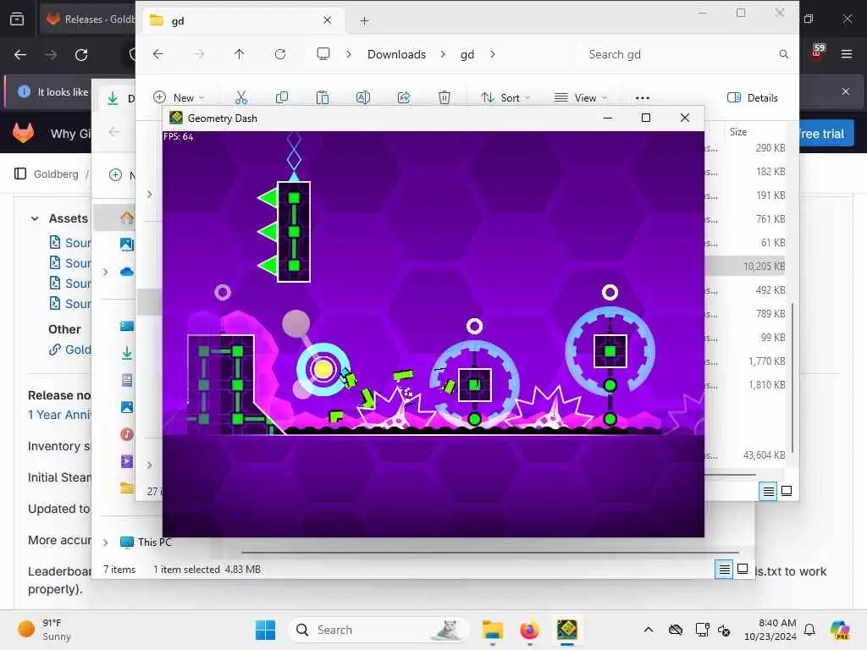Screen dimensions: 867x650
Task: Open the New dropdown in gd Explorer
Action: (179, 98)
